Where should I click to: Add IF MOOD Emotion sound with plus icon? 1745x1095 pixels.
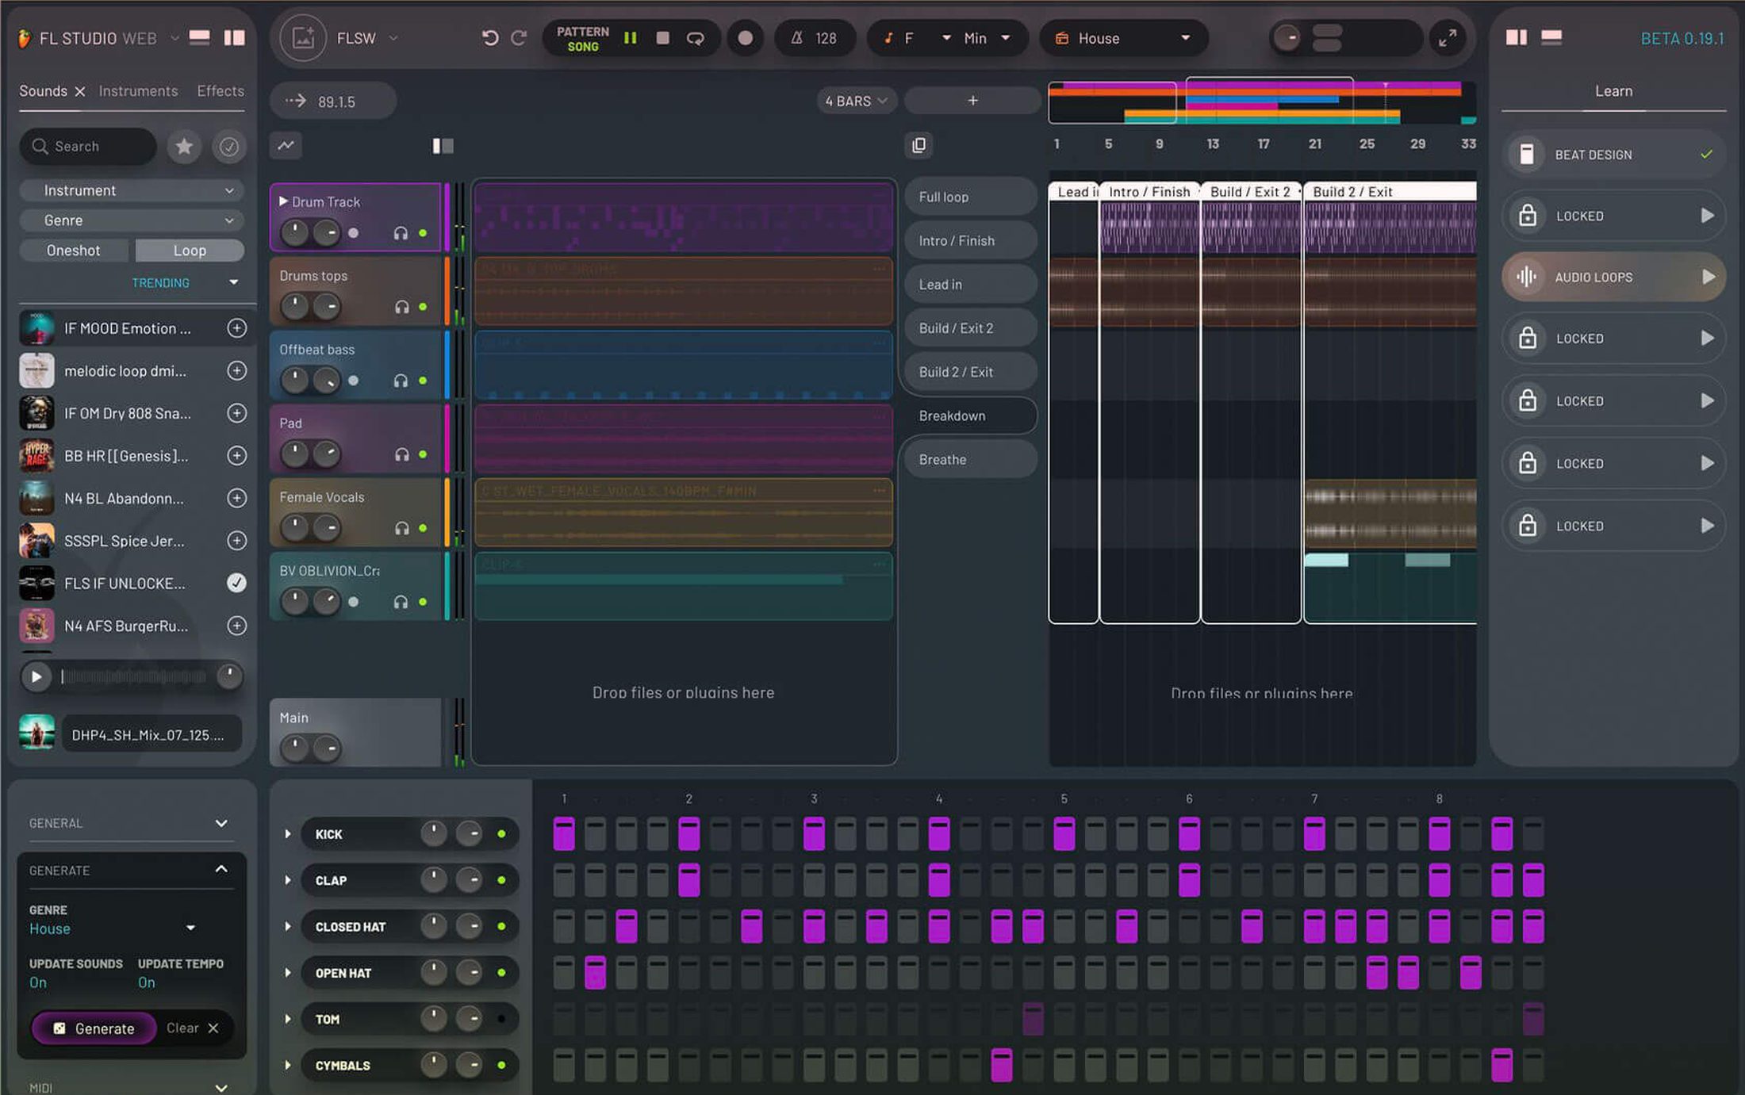click(236, 328)
